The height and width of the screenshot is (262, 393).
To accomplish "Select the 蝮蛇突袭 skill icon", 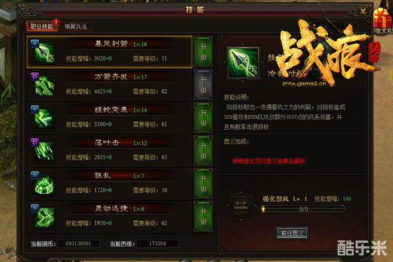I will point(45,119).
